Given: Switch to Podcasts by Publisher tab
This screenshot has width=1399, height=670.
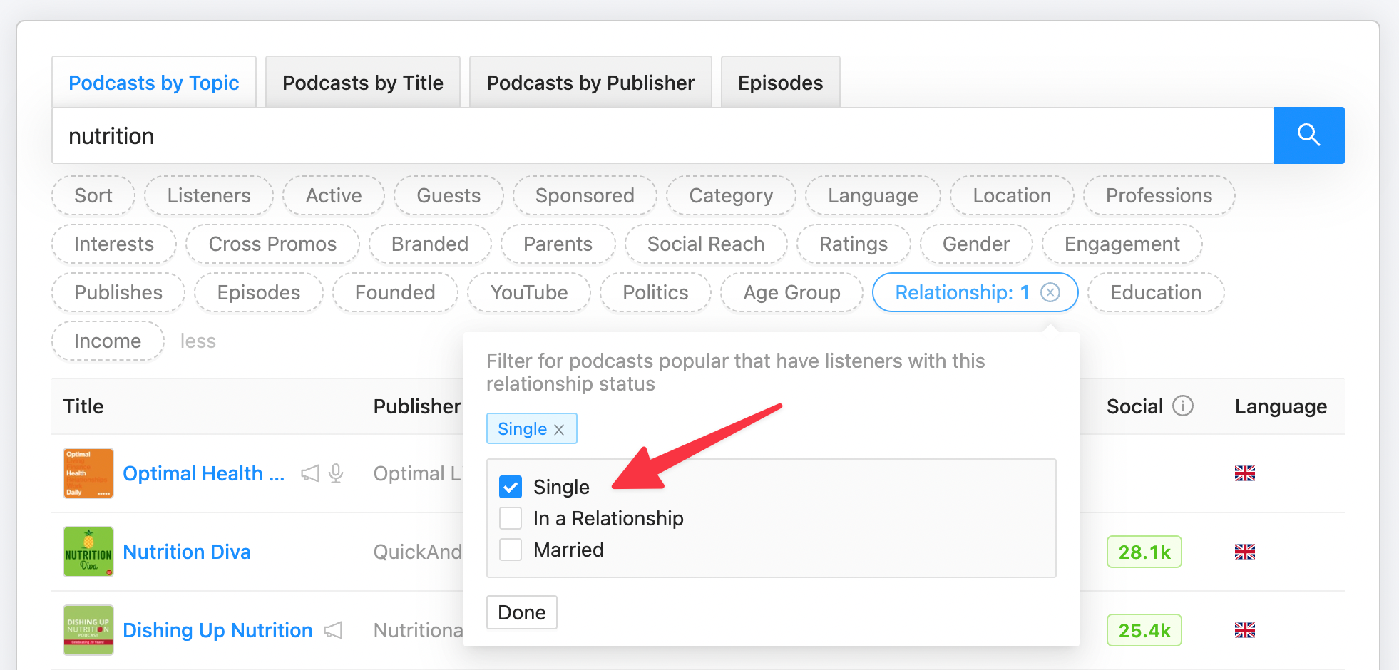Looking at the screenshot, I should (590, 83).
